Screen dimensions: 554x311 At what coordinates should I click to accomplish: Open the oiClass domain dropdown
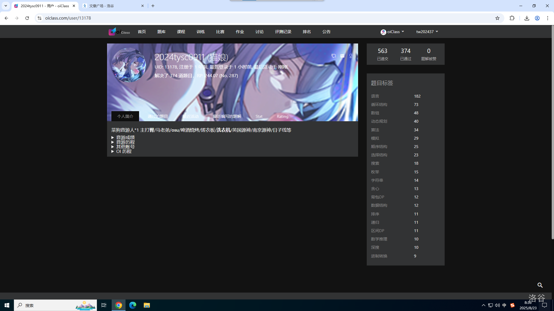pyautogui.click(x=392, y=32)
